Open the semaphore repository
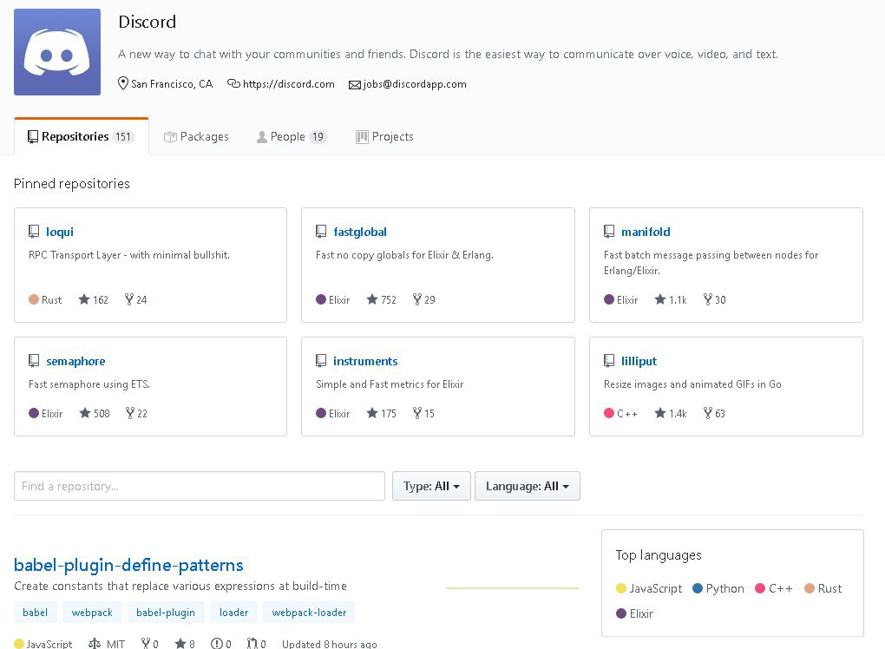The width and height of the screenshot is (885, 649). 75,361
